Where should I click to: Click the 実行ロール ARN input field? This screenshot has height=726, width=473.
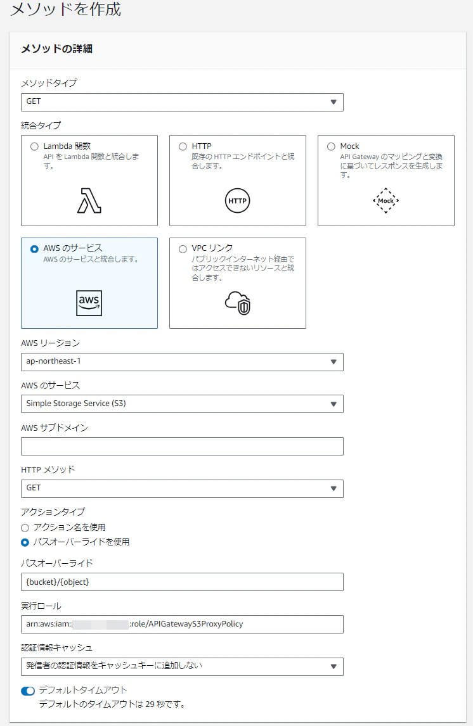[182, 624]
